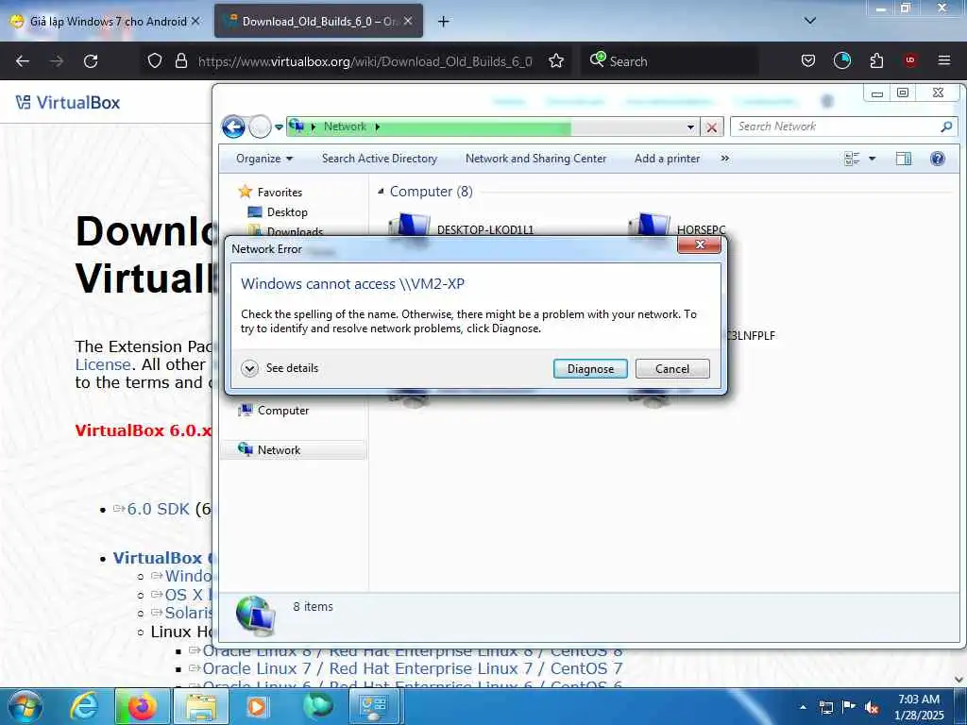Viewport: 967px width, 725px height.
Task: Open the Solaris hosts link
Action: 188,613
